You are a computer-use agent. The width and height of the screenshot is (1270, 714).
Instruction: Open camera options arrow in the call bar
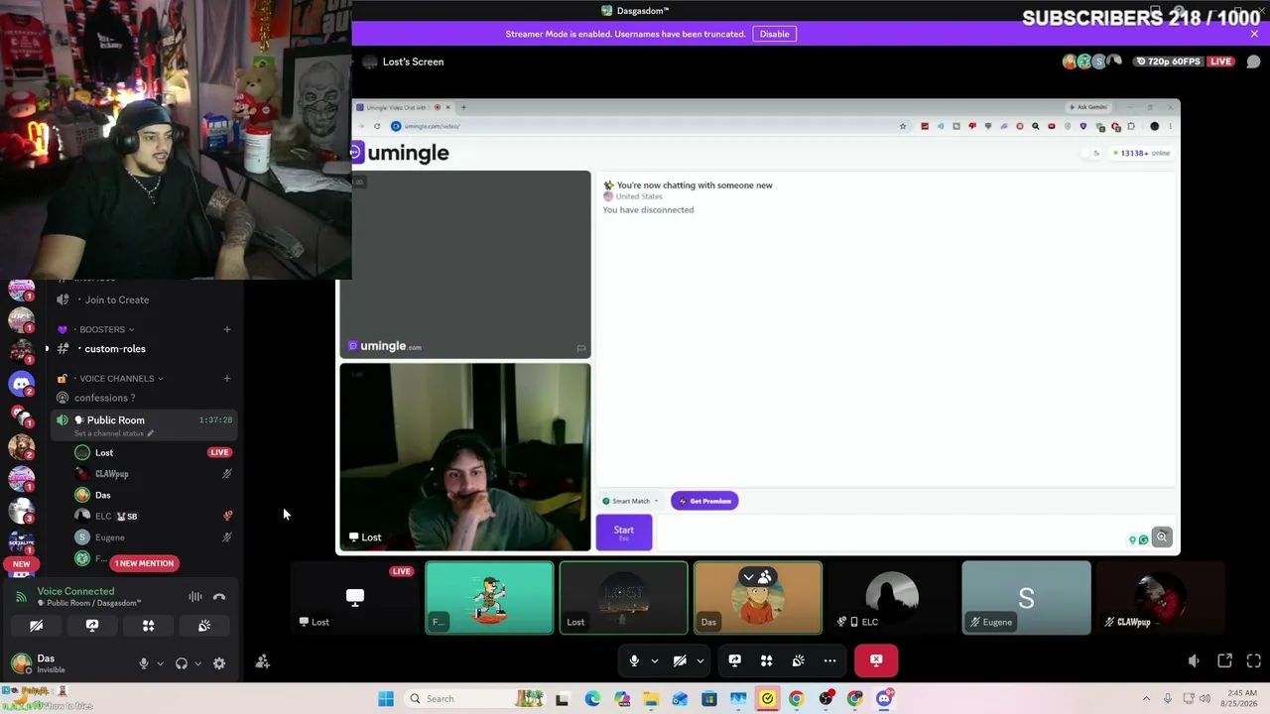(699, 660)
